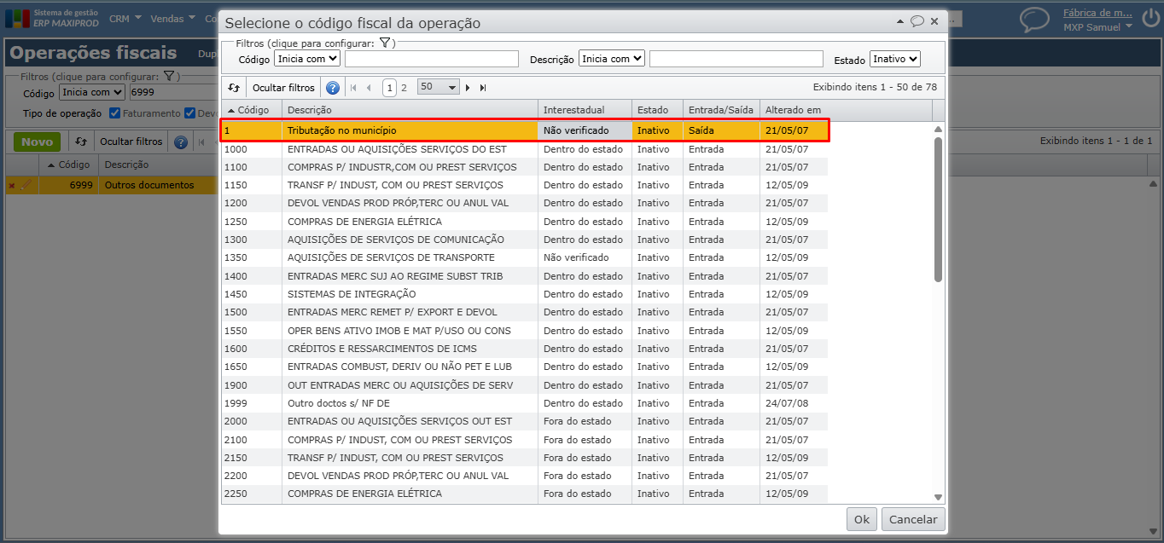Select row 'Outro doctos s/ NF DE'
The image size is (1164, 543).
[524, 403]
